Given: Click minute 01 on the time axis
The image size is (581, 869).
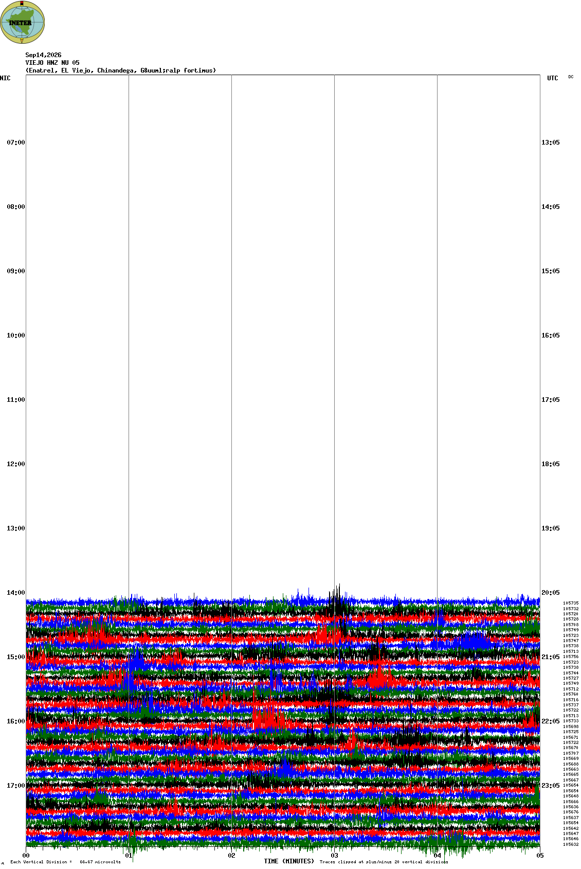Looking at the screenshot, I should [129, 856].
